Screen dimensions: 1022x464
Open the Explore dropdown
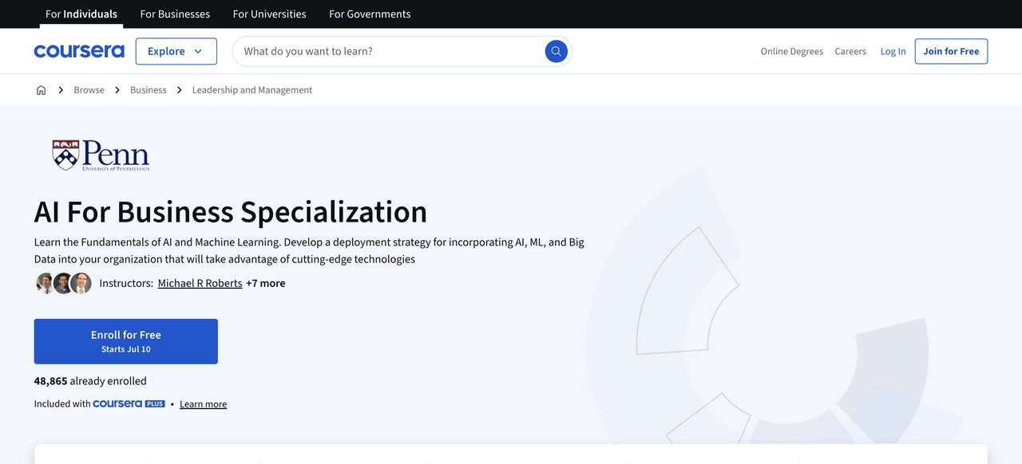[176, 50]
